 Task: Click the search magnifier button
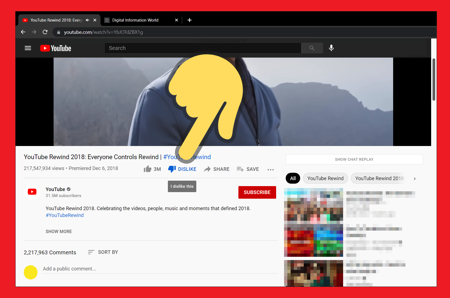(312, 48)
